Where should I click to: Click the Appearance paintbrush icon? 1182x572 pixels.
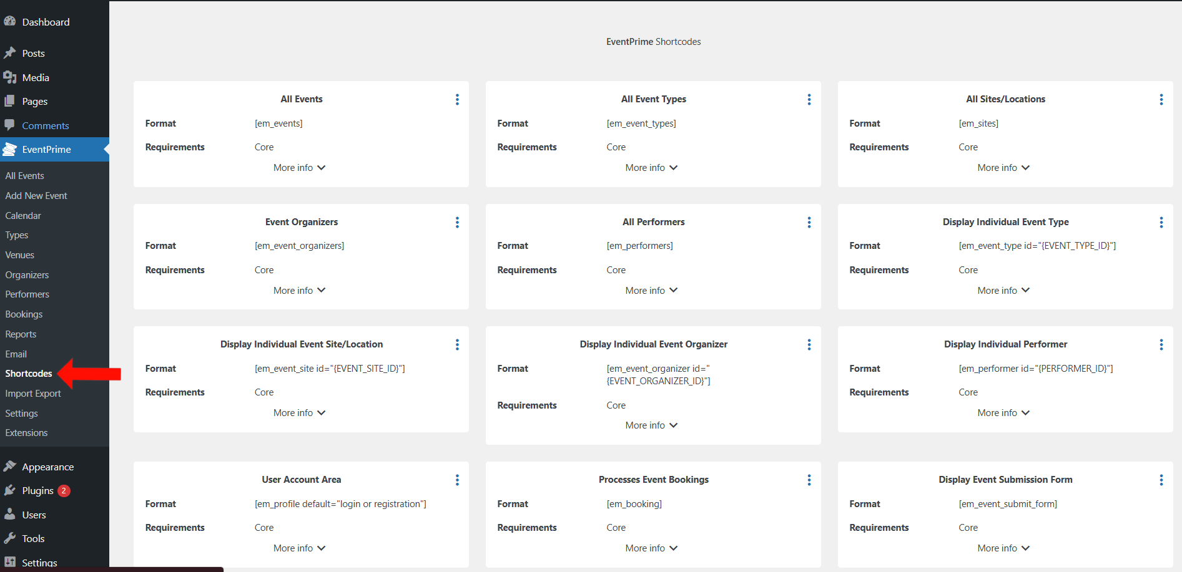pyautogui.click(x=9, y=467)
